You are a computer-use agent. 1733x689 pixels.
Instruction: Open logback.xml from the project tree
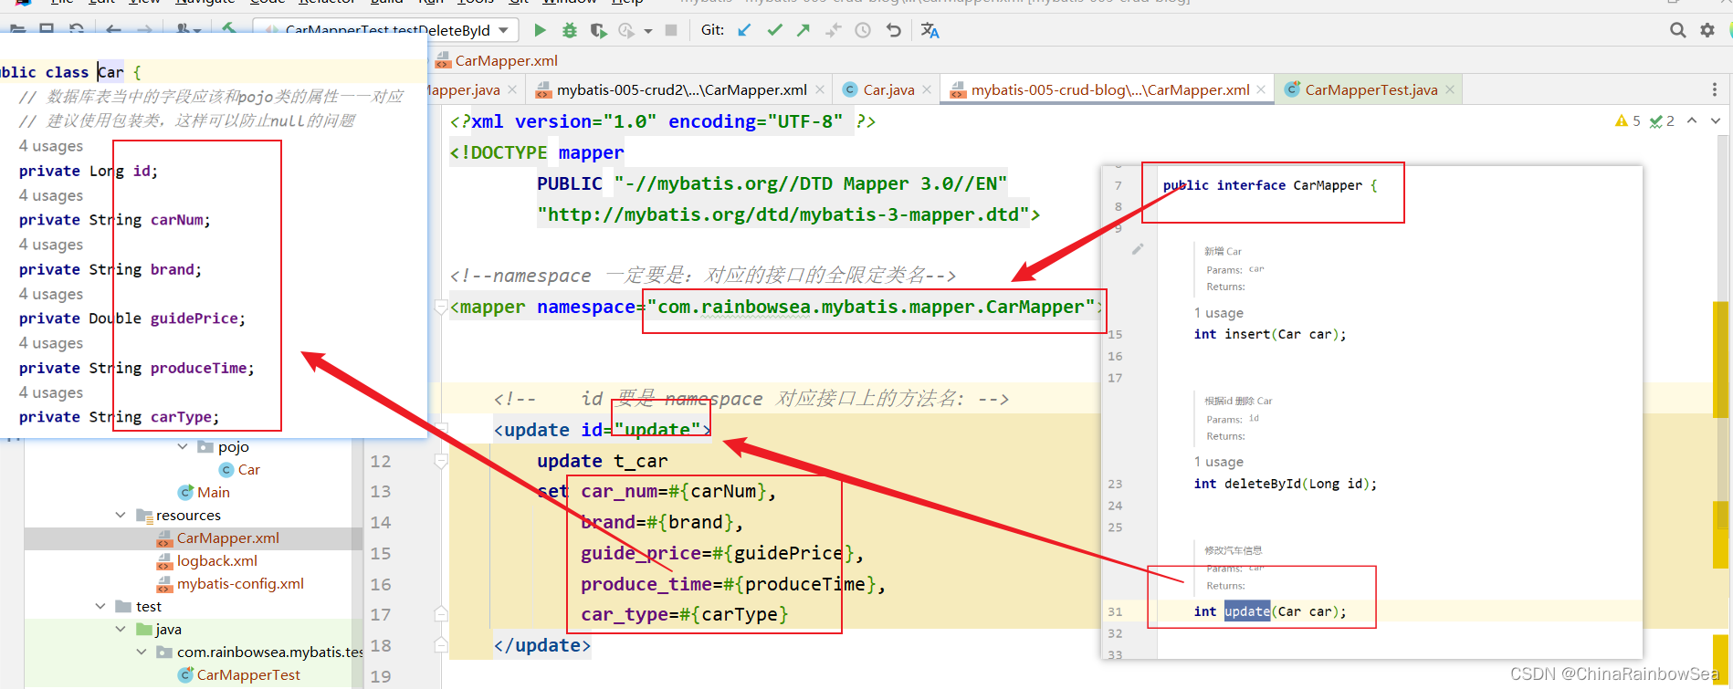click(x=216, y=561)
